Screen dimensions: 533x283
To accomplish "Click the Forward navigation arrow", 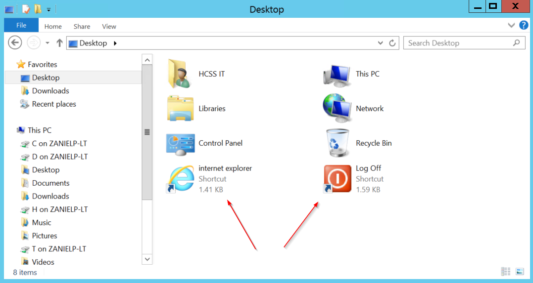I will pyautogui.click(x=33, y=43).
